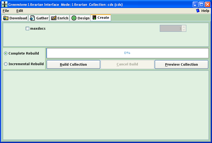212x143 pixels.
Task: Click the green gear Design icon
Action: click(x=74, y=18)
